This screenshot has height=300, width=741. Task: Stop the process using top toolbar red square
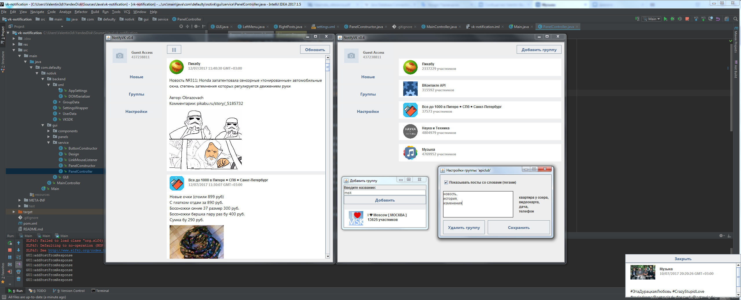pyautogui.click(x=687, y=19)
